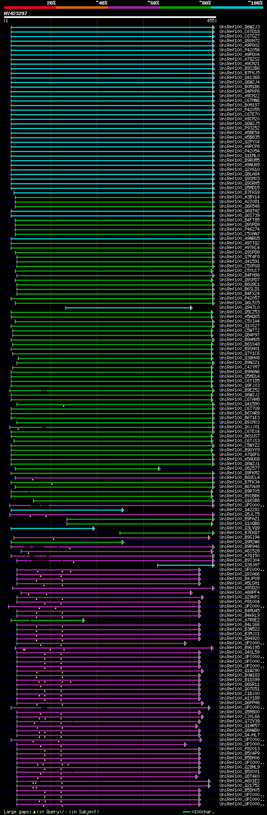Screen dimensions: 267x815
Task: Select label UniRef100_B8AMU5
Action: (239, 340)
